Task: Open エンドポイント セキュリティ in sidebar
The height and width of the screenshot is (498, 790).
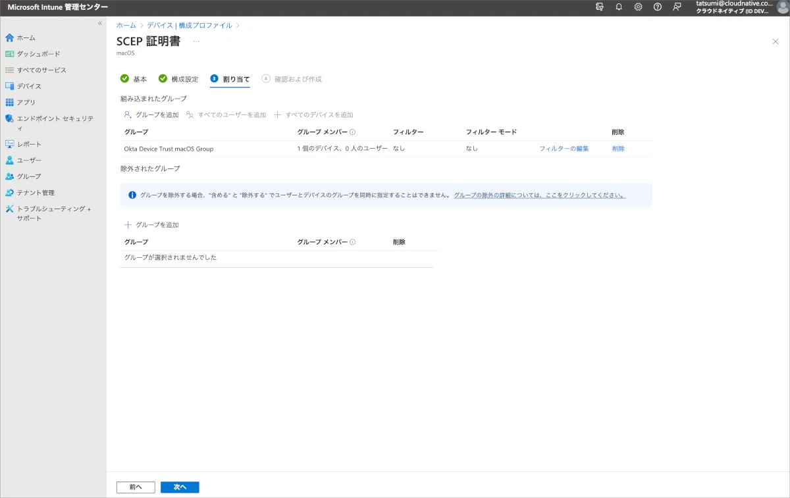Action: 55,119
